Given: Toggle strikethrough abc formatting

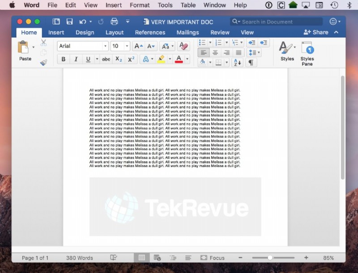Looking at the screenshot, I should click(106, 59).
